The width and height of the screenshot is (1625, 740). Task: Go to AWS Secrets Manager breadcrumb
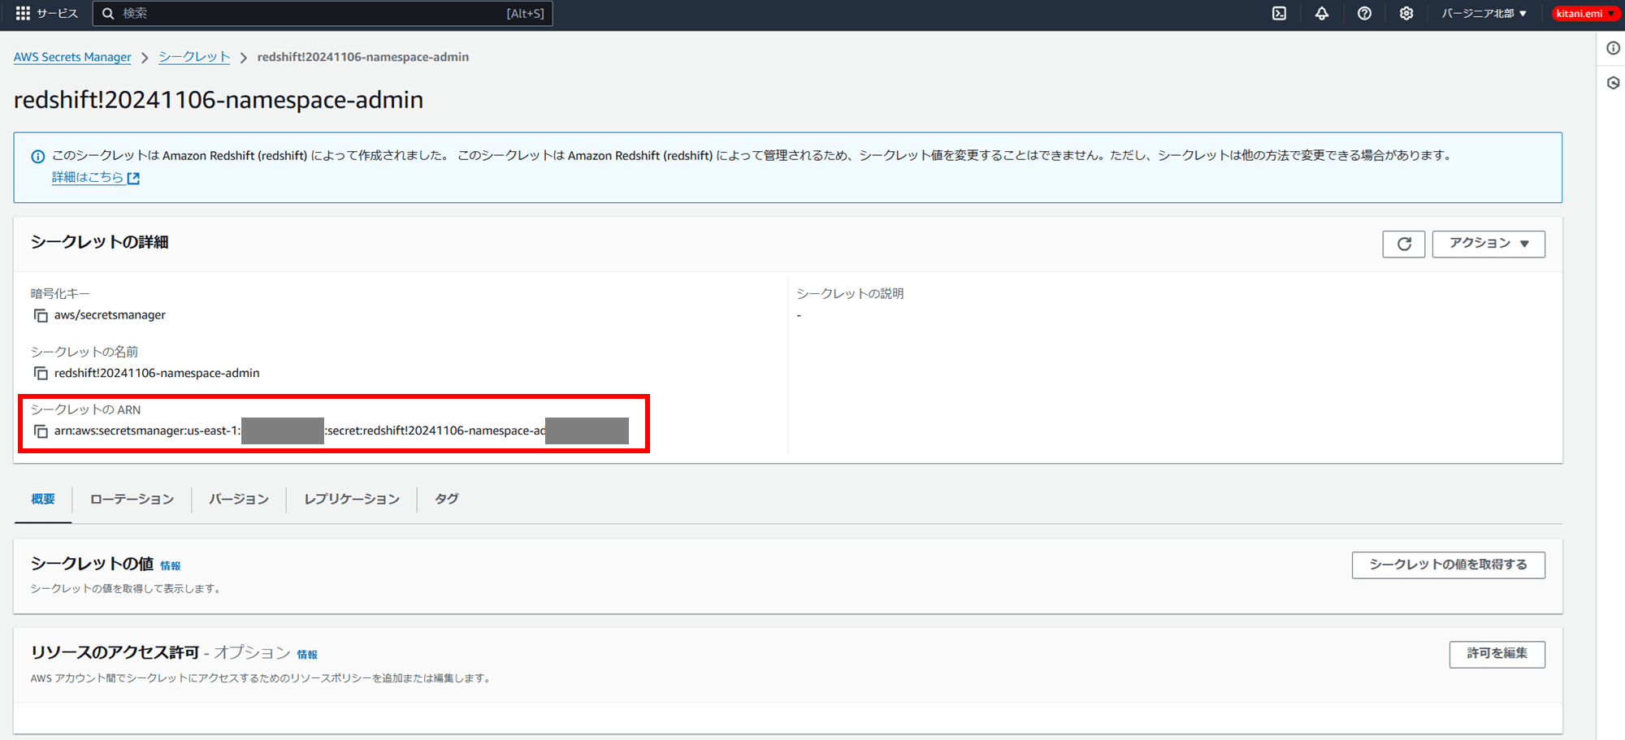(72, 57)
